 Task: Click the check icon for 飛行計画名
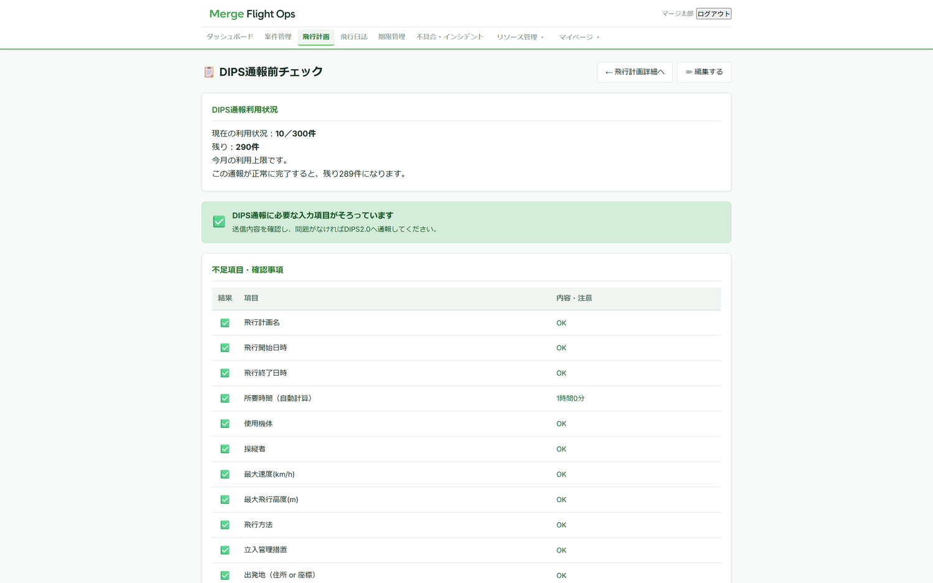coord(225,323)
